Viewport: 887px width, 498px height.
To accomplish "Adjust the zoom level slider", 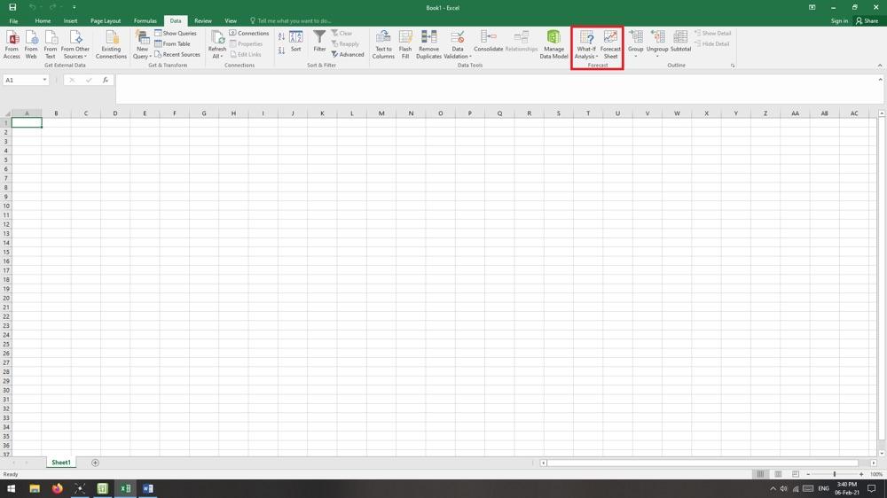I will point(834,474).
